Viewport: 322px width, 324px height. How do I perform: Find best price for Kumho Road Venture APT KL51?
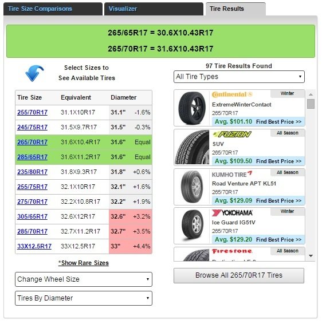[278, 201]
